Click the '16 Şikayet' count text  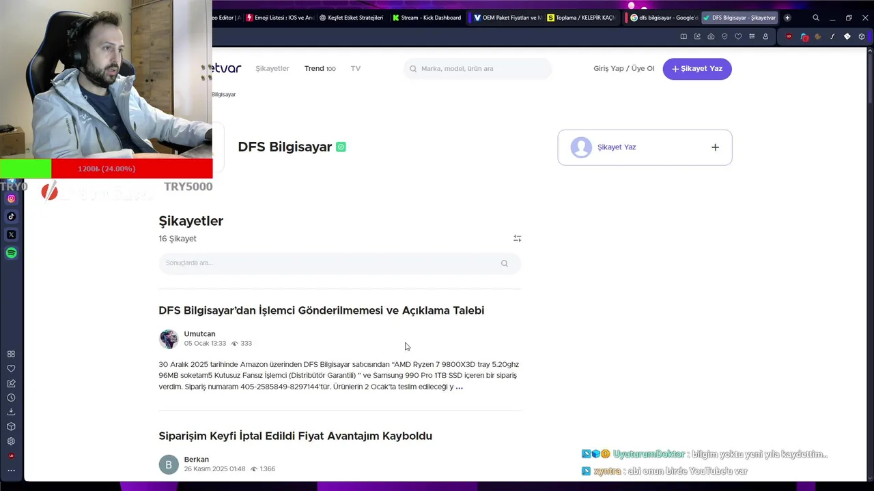coord(178,239)
